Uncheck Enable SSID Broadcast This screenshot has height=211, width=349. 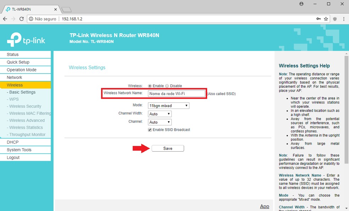point(150,129)
